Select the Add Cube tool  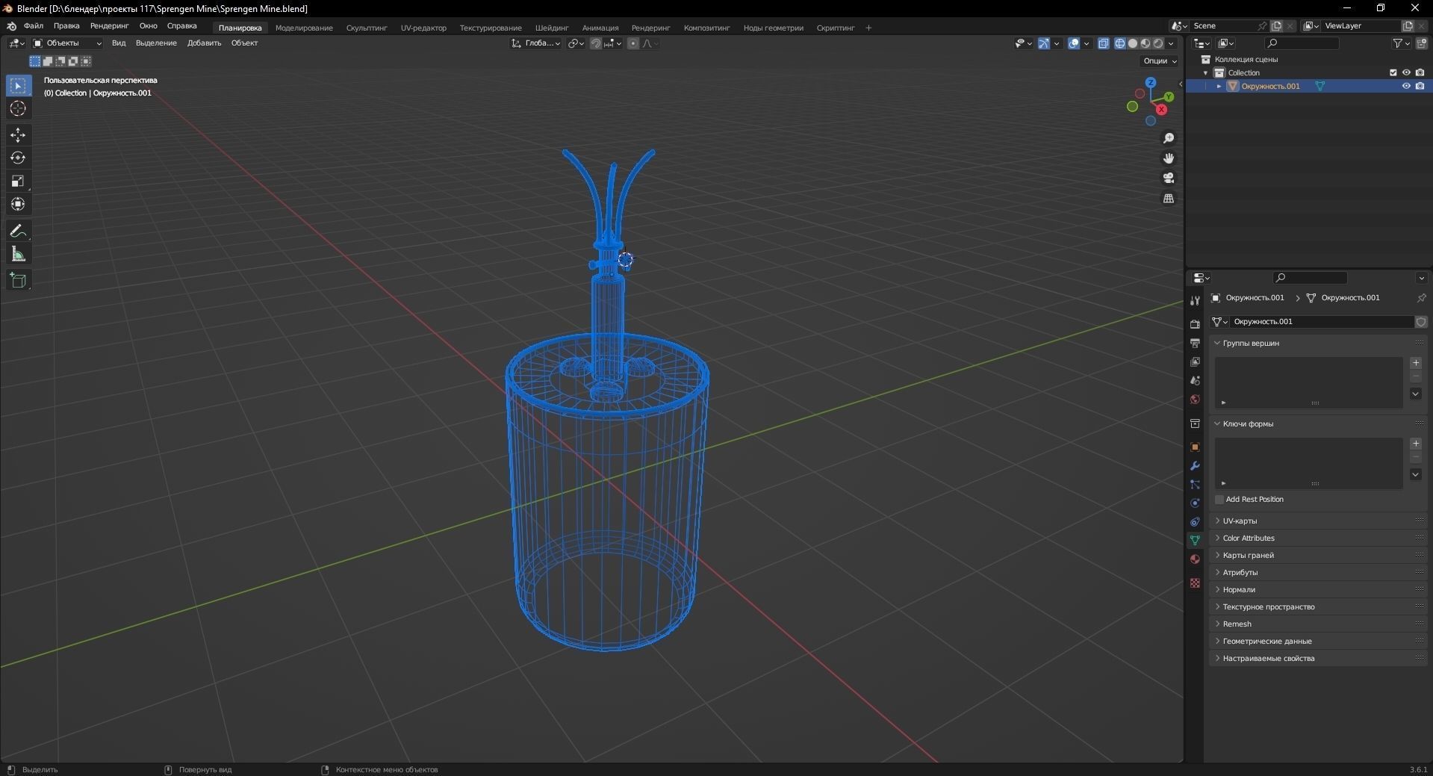[18, 281]
